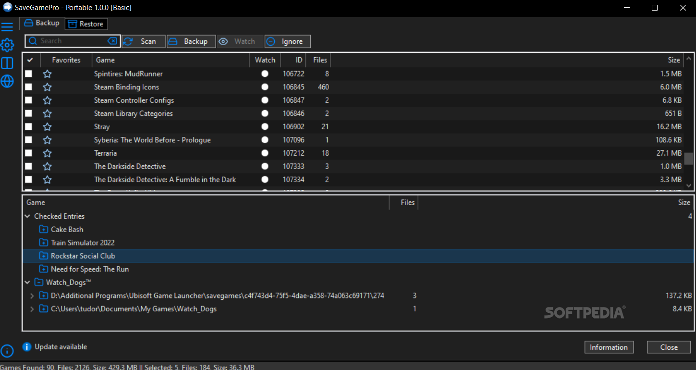Image resolution: width=696 pixels, height=370 pixels.
Task: Click the Update available text
Action: tap(61, 347)
